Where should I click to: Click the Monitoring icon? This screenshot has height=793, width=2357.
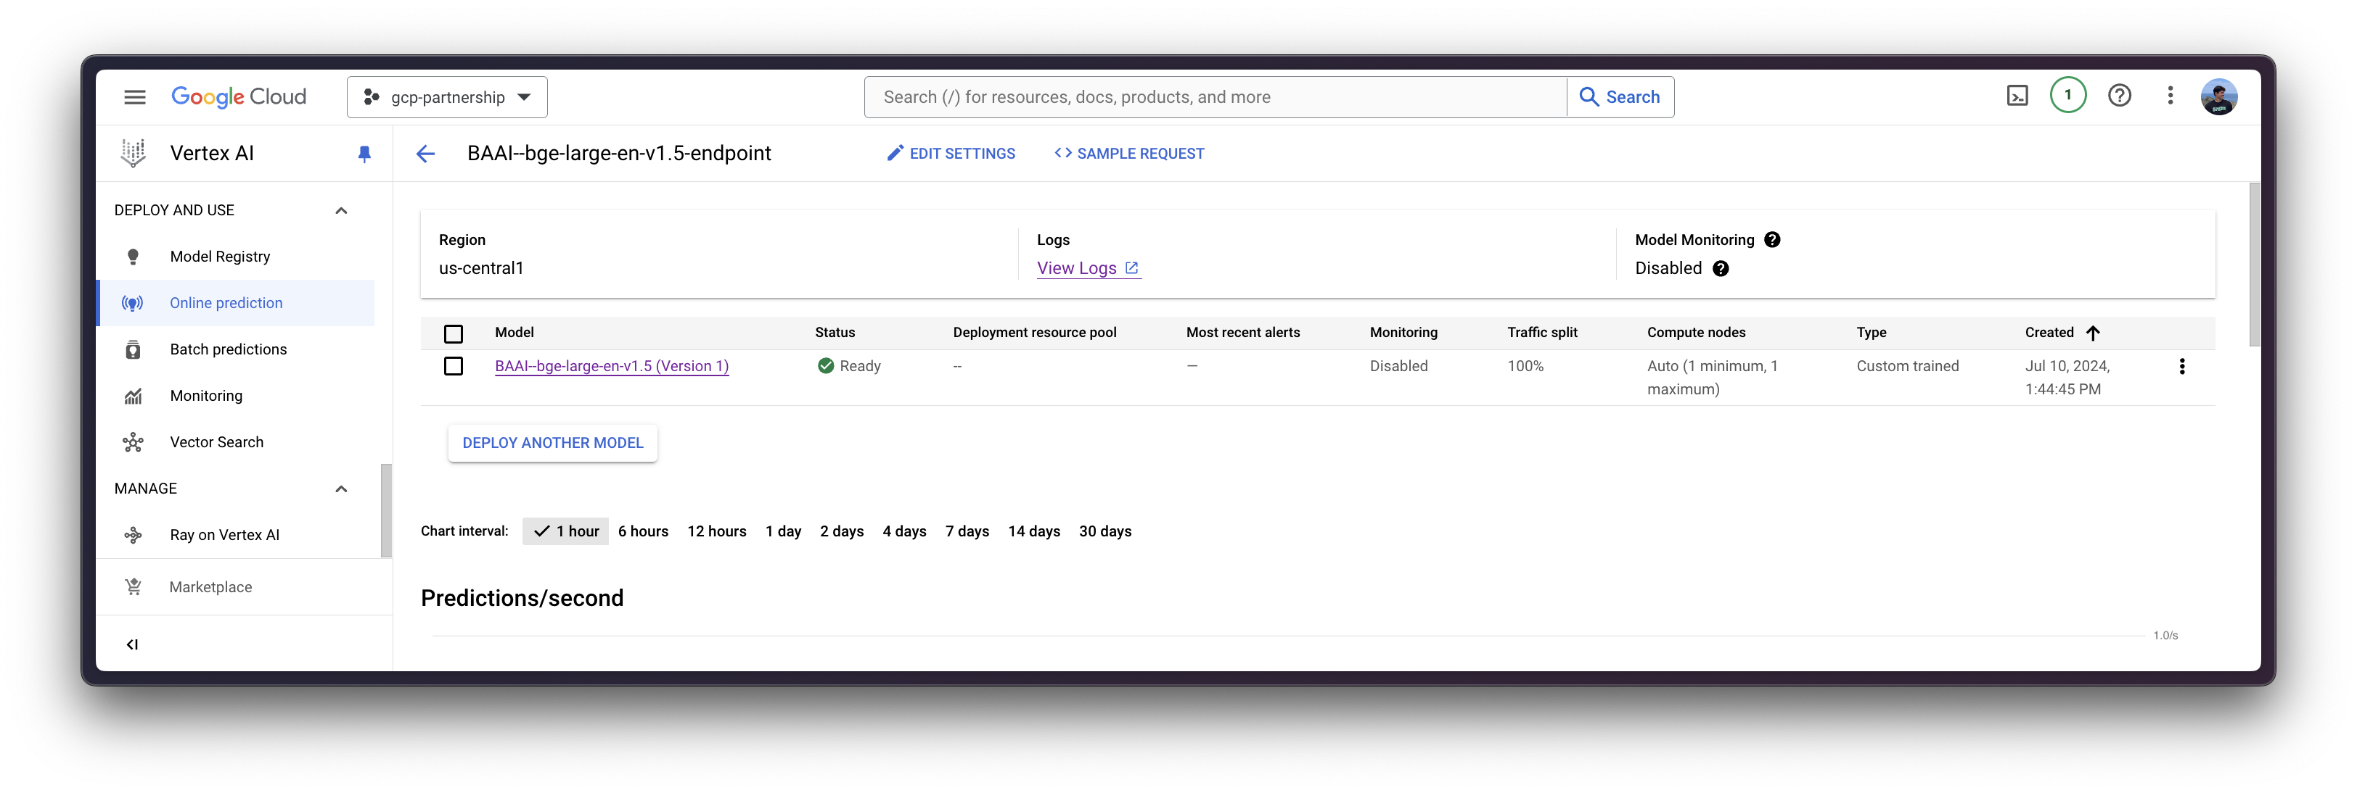[132, 395]
